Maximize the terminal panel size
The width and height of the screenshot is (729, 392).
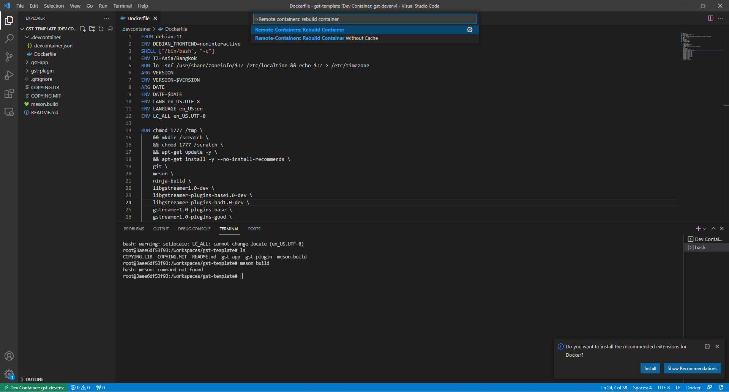713,228
